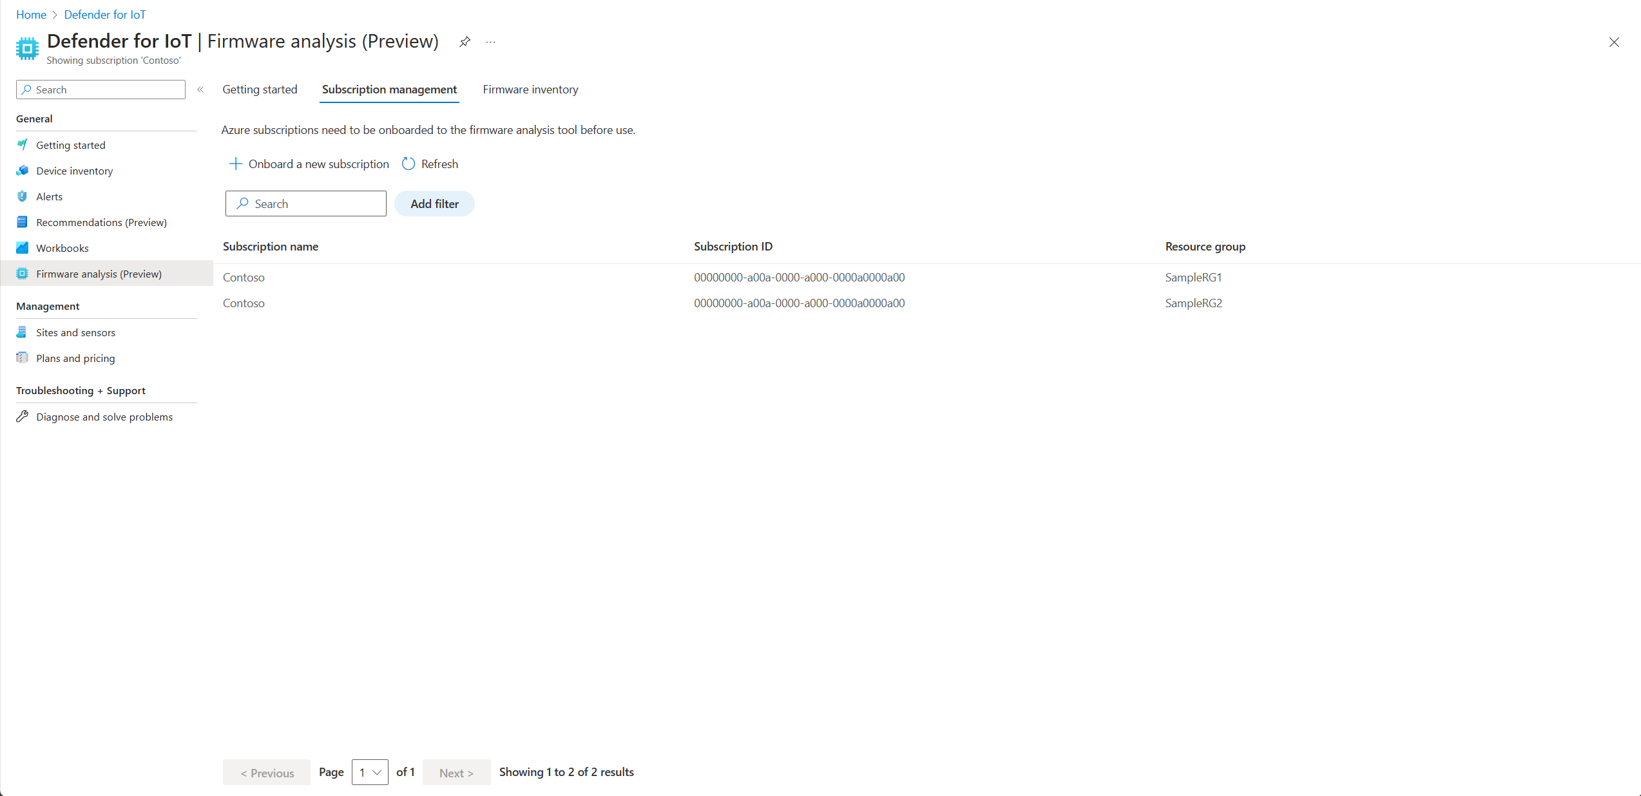Open Recommendations (Preview) in sidebar
1641x796 pixels.
[x=102, y=222]
